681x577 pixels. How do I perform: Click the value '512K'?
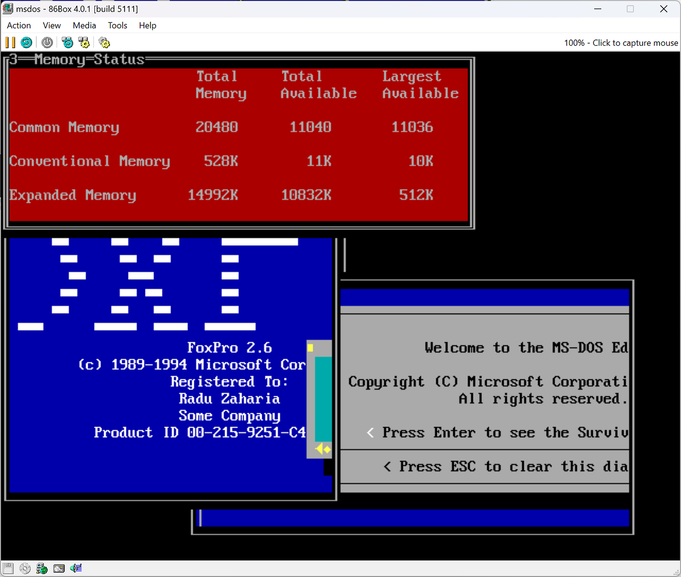(x=416, y=195)
